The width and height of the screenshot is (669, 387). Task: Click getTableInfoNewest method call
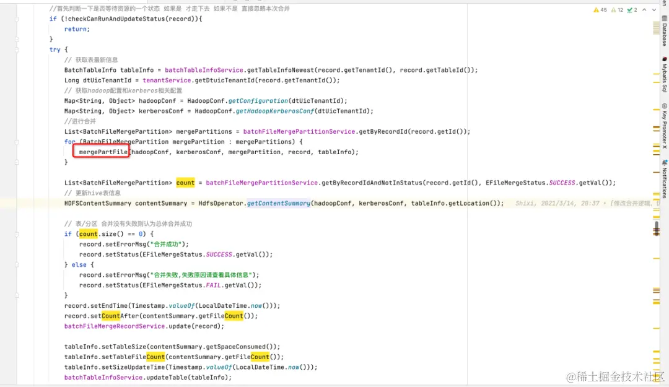[x=281, y=70]
